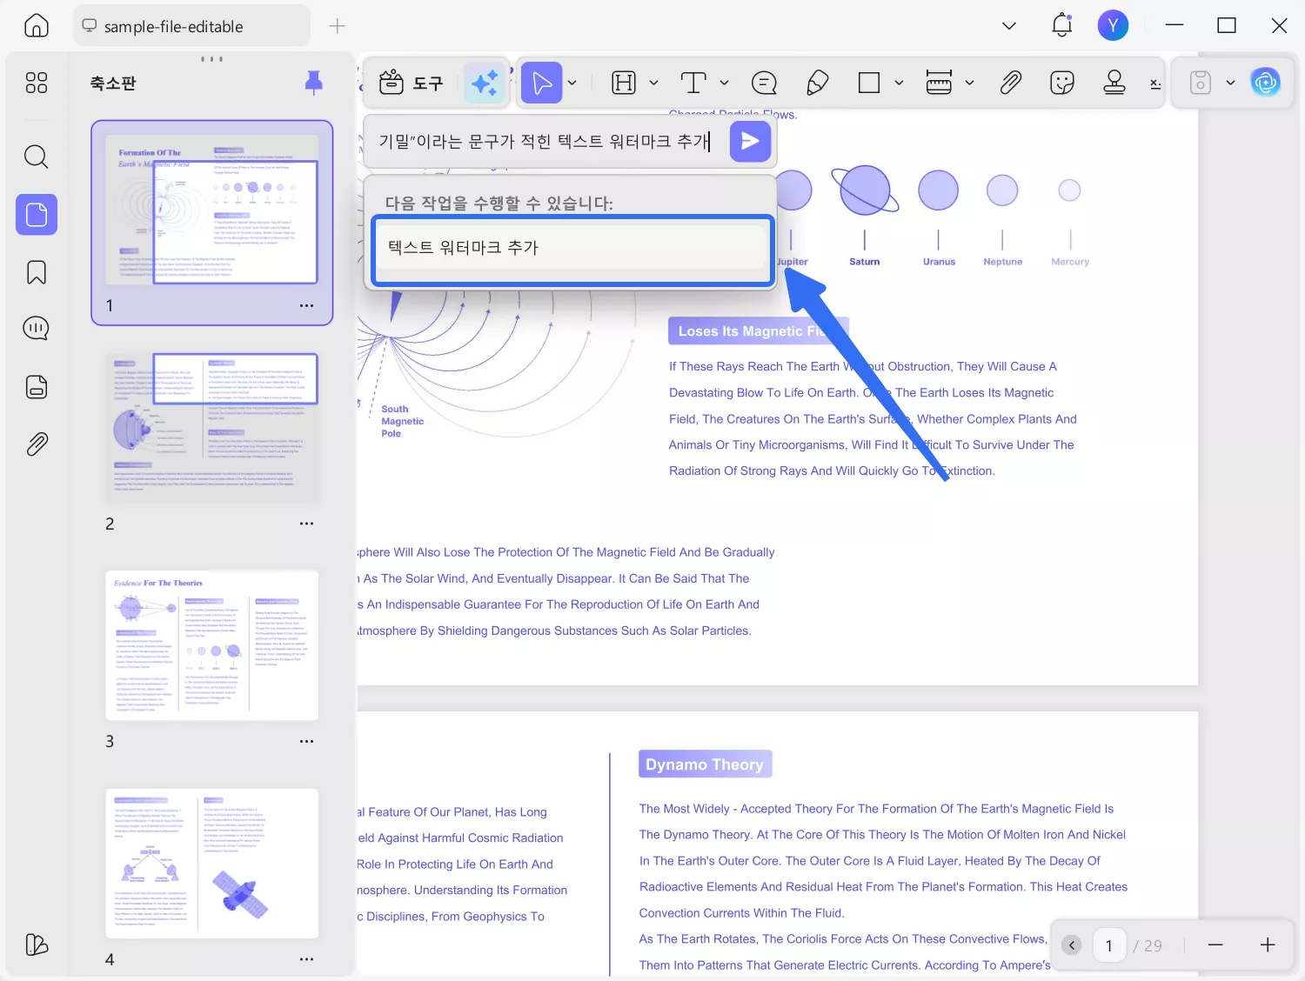Click the South Magnetic Pole label
Viewport: 1305px width, 981px height.
coord(402,421)
